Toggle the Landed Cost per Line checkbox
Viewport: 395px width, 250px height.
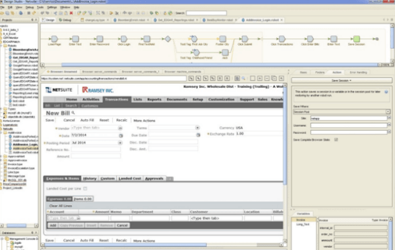click(85, 188)
